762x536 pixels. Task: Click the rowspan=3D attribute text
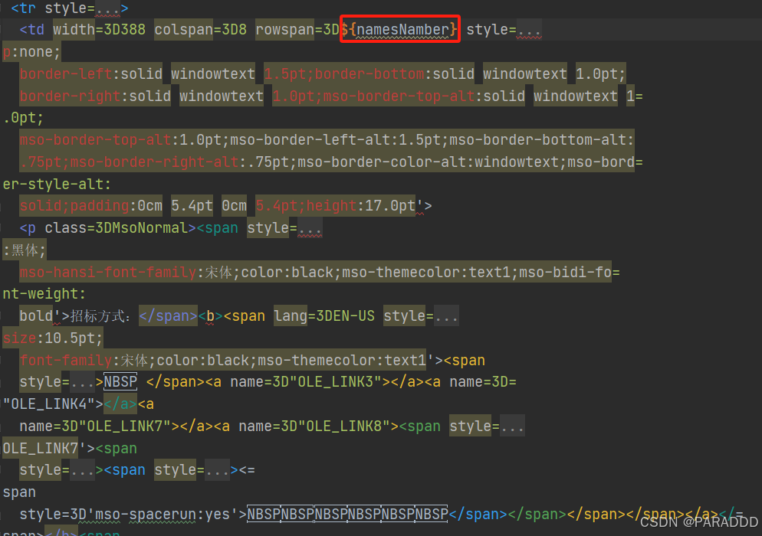pos(297,30)
